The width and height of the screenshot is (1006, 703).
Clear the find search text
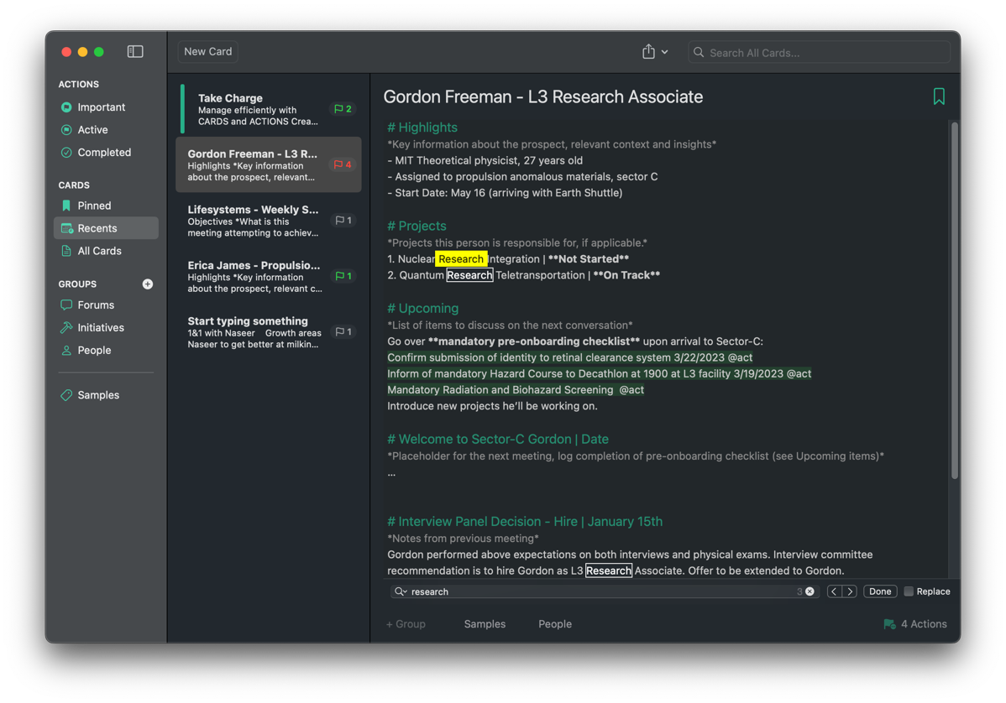810,591
